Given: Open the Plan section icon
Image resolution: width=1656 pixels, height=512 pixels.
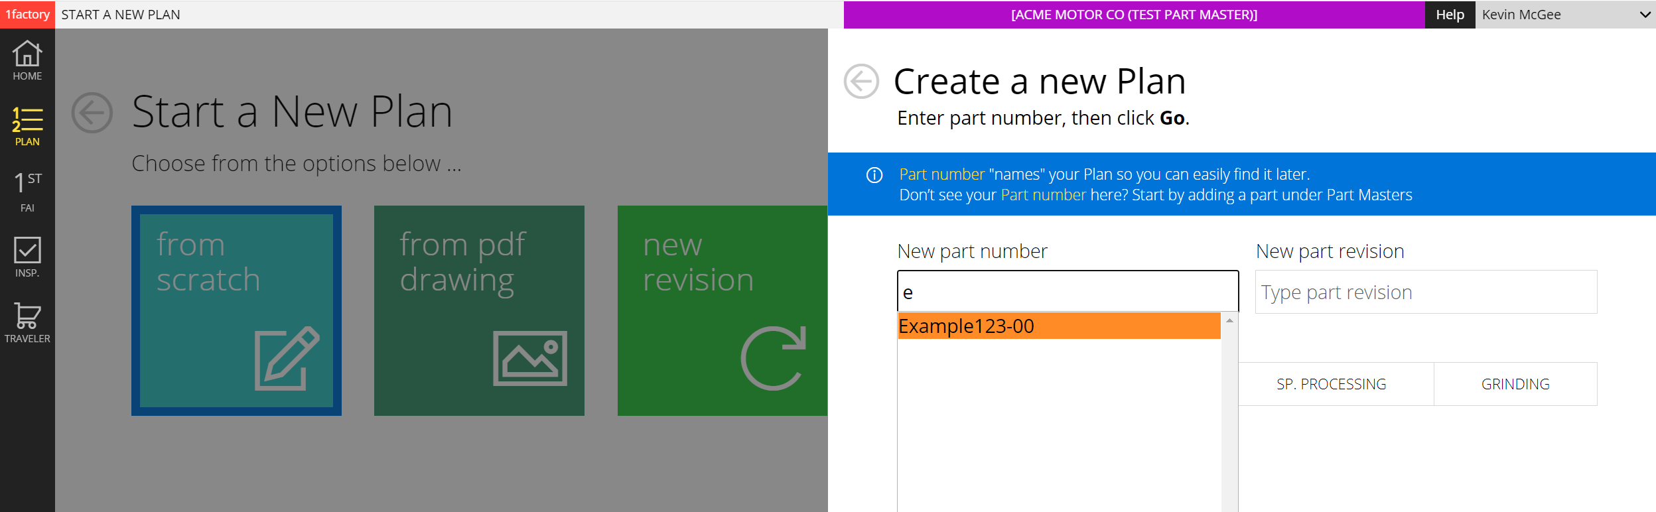Looking at the screenshot, I should 27,126.
